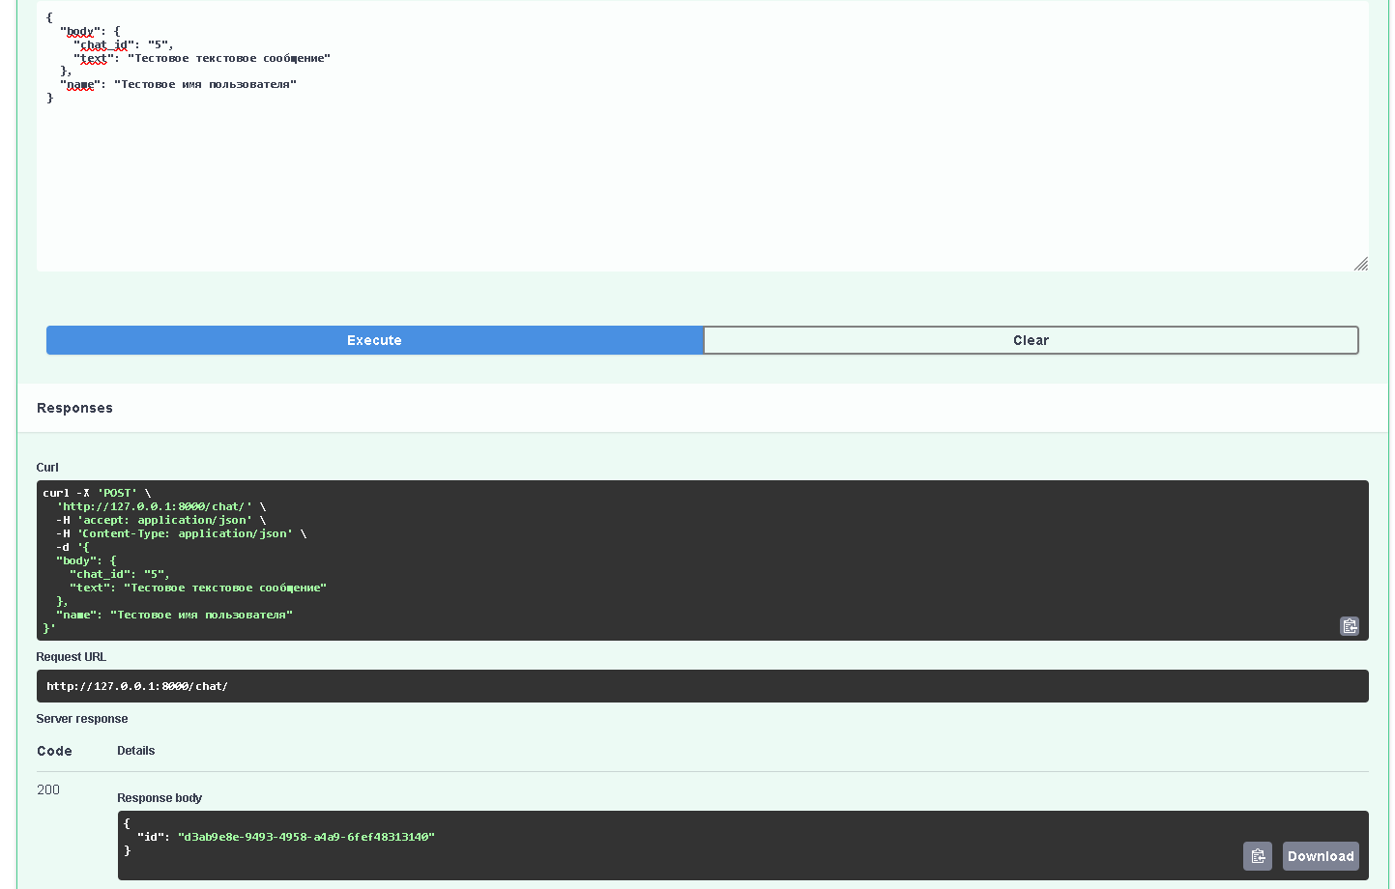Click the Server response label
This screenshot has width=1395, height=889.
point(82,719)
